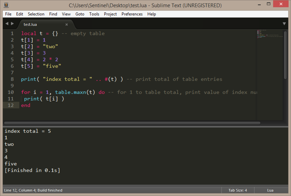This screenshot has width=291, height=196.
Task: Close the test.lua tab
Action: 67,24
